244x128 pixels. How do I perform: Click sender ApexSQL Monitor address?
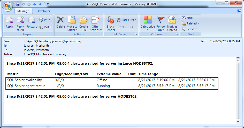pos(54,41)
